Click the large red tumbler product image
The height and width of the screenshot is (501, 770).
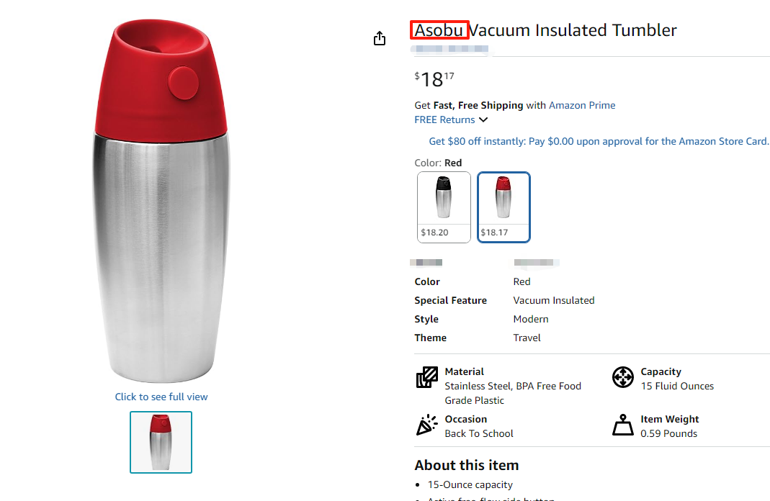pyautogui.click(x=162, y=202)
